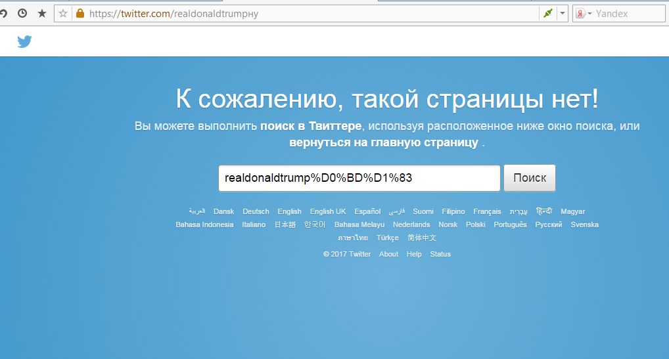Switch language to Magyar
The height and width of the screenshot is (359, 669).
pyautogui.click(x=572, y=211)
